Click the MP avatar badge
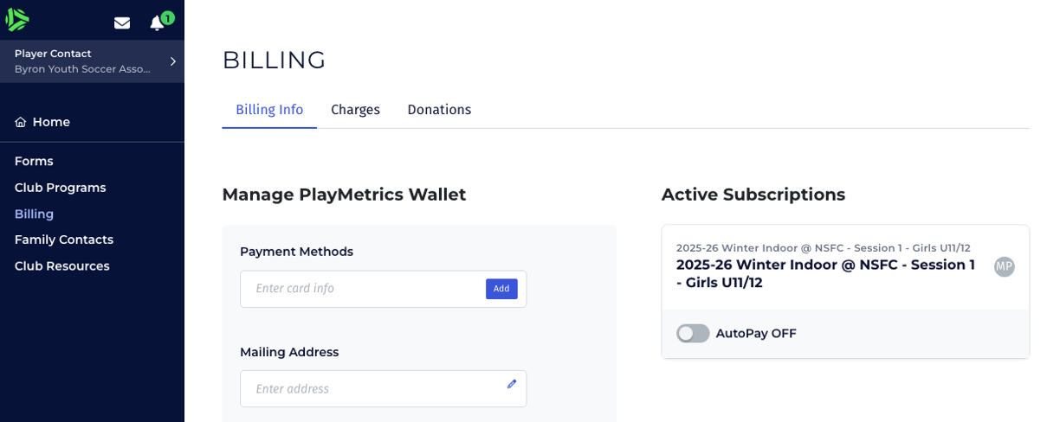This screenshot has height=422, width=1060. (x=1004, y=266)
